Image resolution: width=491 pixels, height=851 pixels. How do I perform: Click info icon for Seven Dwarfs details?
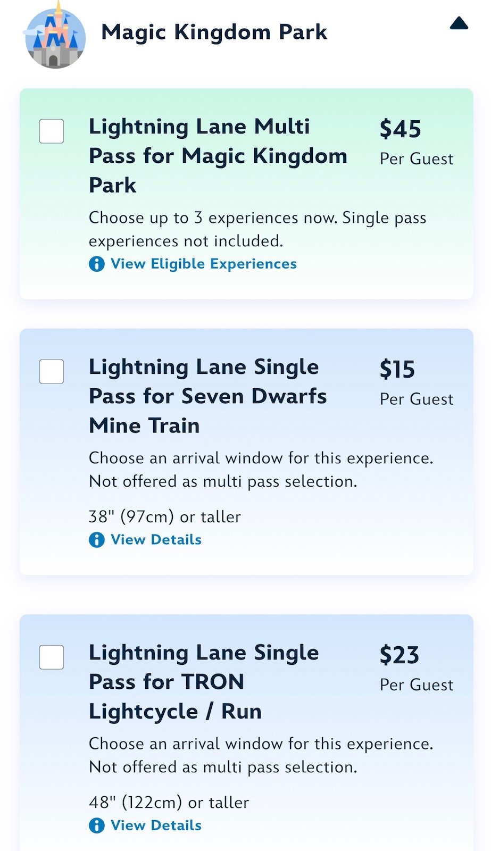point(96,540)
